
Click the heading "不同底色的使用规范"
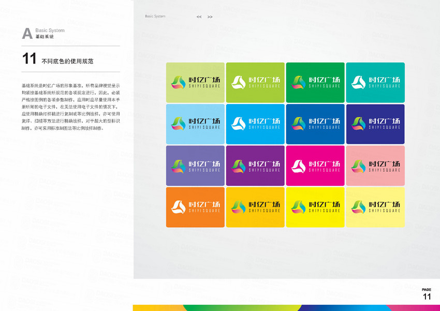point(67,61)
